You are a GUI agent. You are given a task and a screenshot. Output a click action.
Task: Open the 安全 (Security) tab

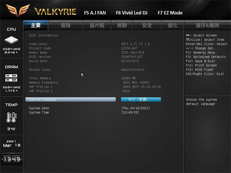[x=147, y=25]
